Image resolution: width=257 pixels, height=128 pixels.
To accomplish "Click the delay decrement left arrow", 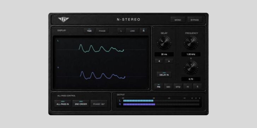I will click(x=159, y=61).
